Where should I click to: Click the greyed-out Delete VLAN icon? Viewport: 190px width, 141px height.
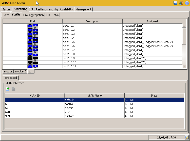pyautogui.click(x=13, y=89)
